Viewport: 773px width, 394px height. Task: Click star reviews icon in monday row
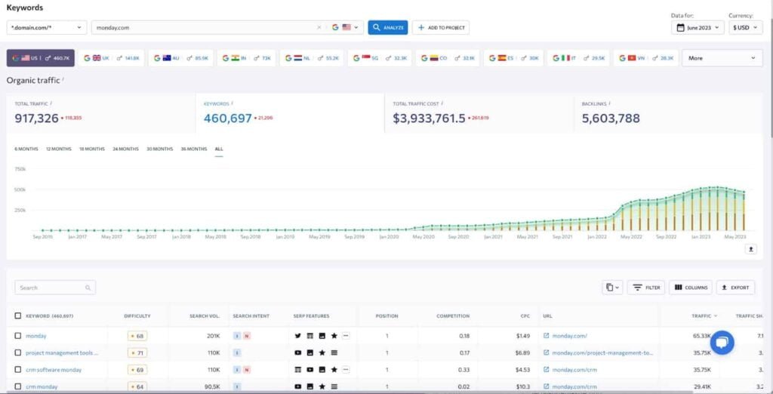334,336
